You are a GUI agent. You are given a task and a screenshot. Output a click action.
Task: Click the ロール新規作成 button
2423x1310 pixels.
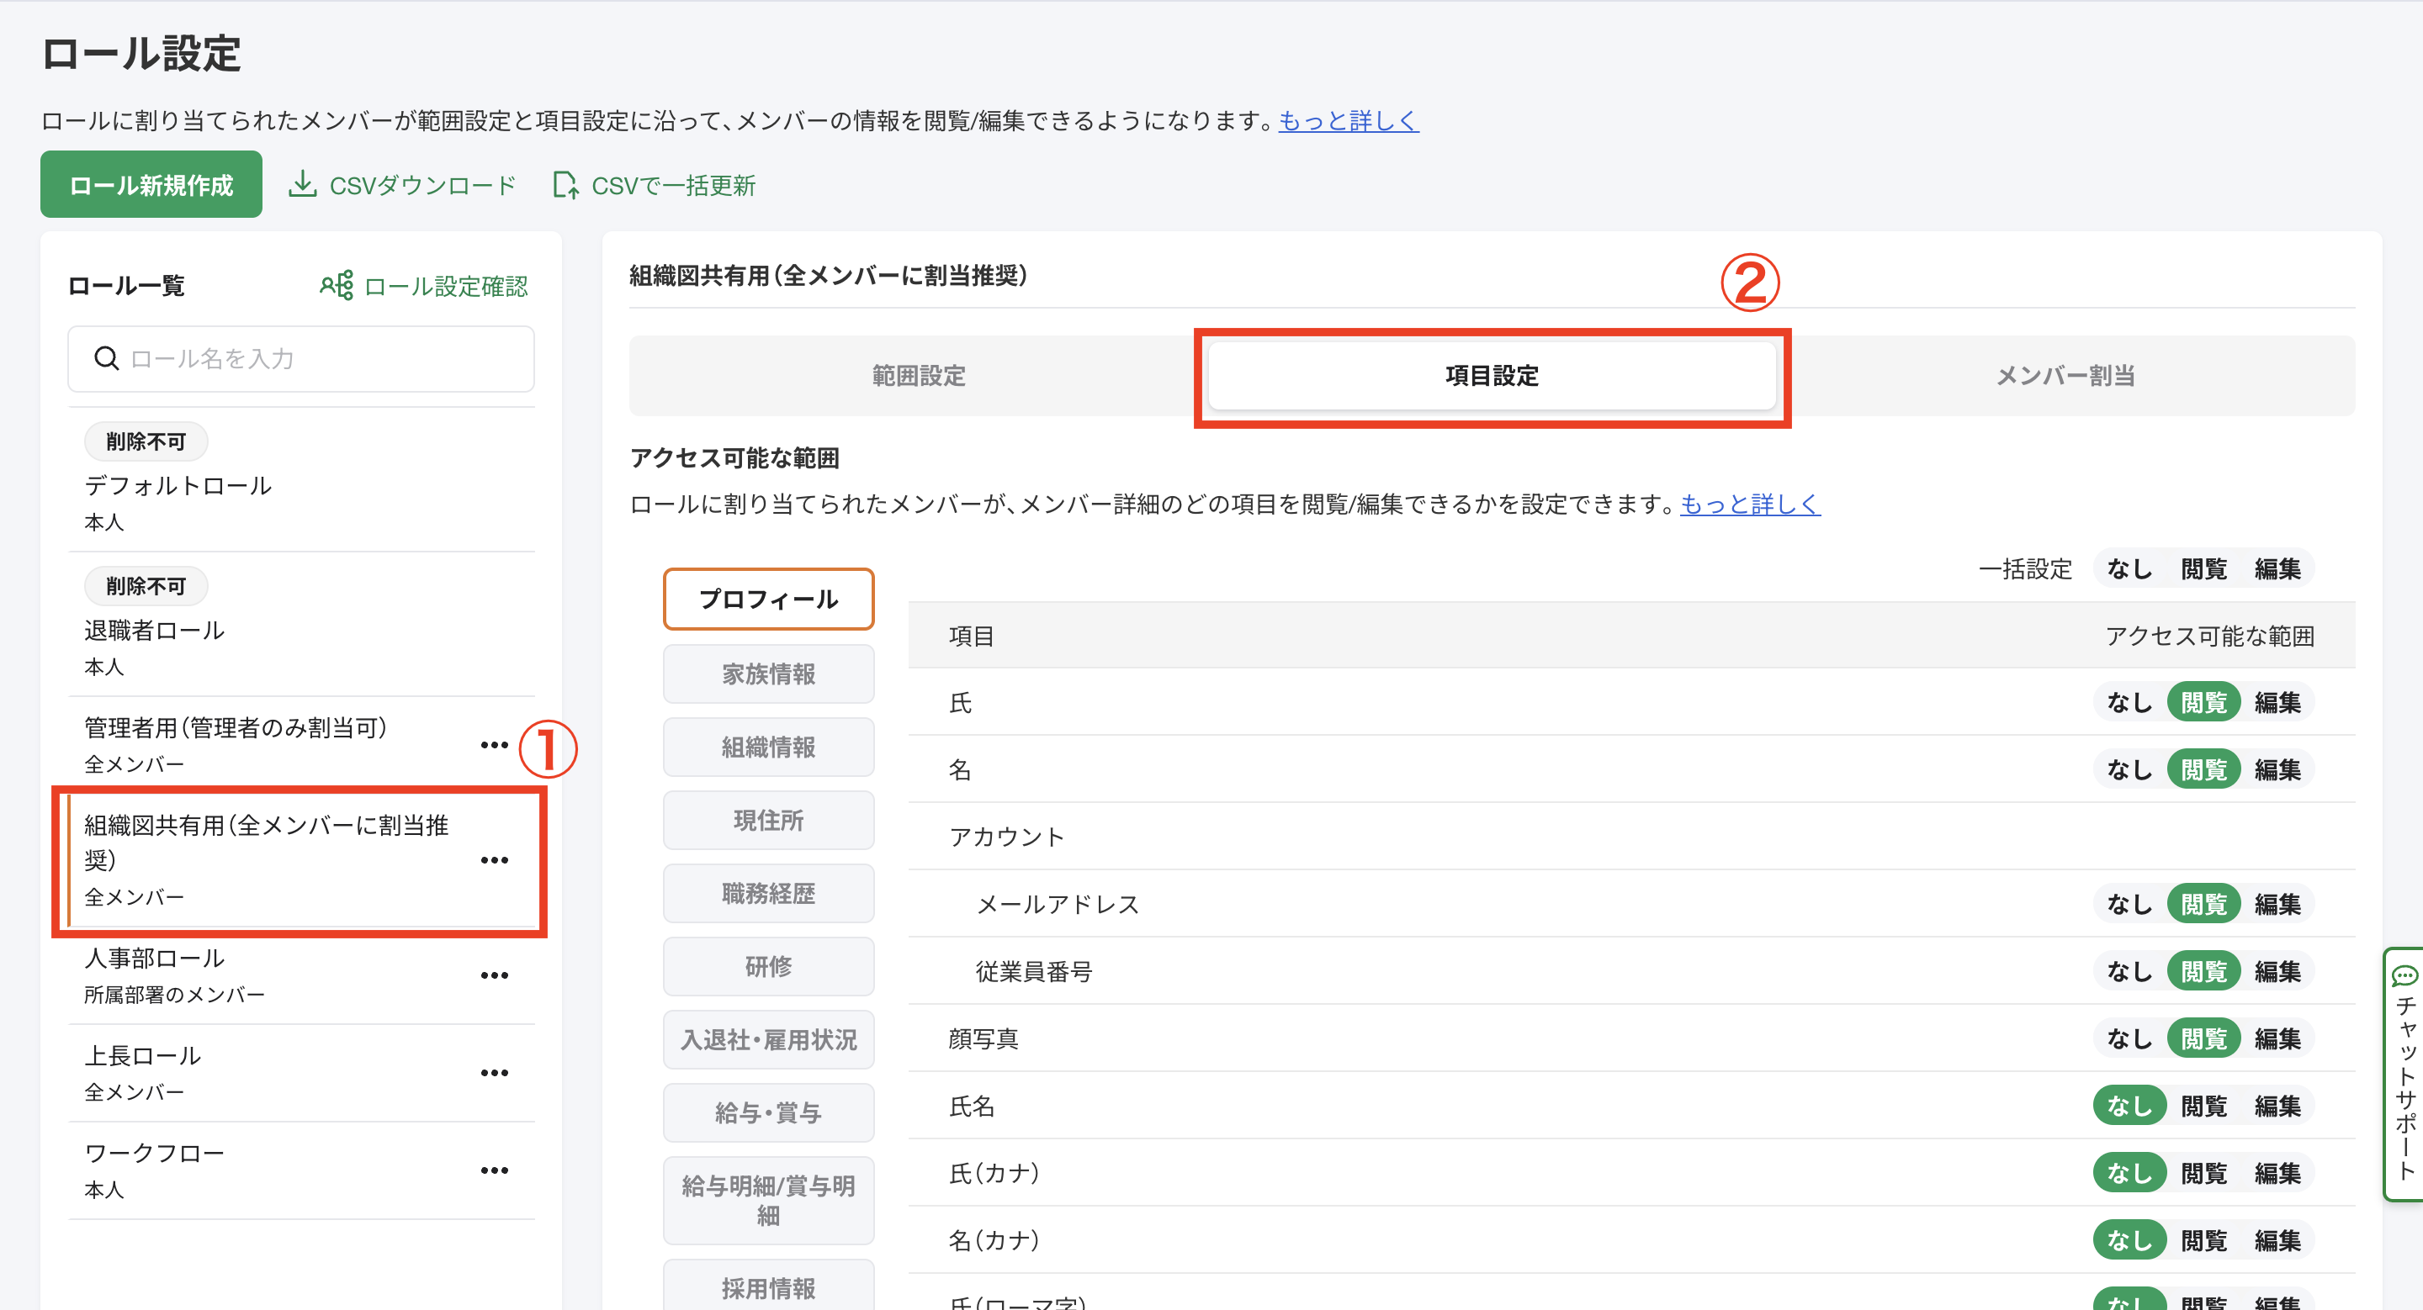151,184
